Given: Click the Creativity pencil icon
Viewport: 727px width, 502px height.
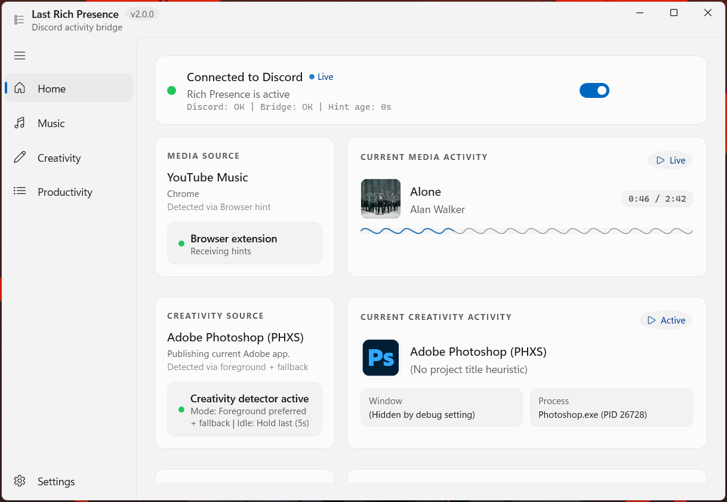Looking at the screenshot, I should pos(20,158).
